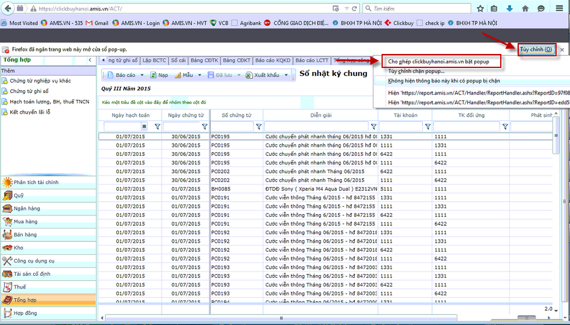This screenshot has height=325, width=570.
Task: Open the Quỹ module
Action: point(48,195)
